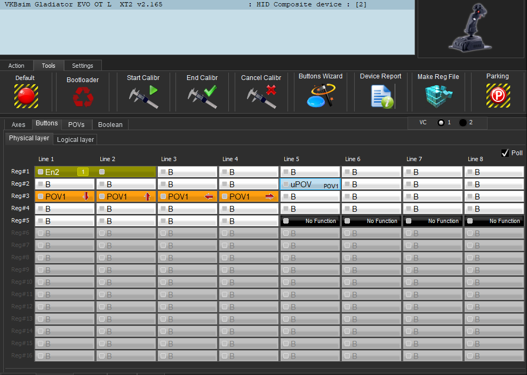Image resolution: width=527 pixels, height=375 pixels.
Task: Click the Line 5 column header
Action: click(291, 159)
